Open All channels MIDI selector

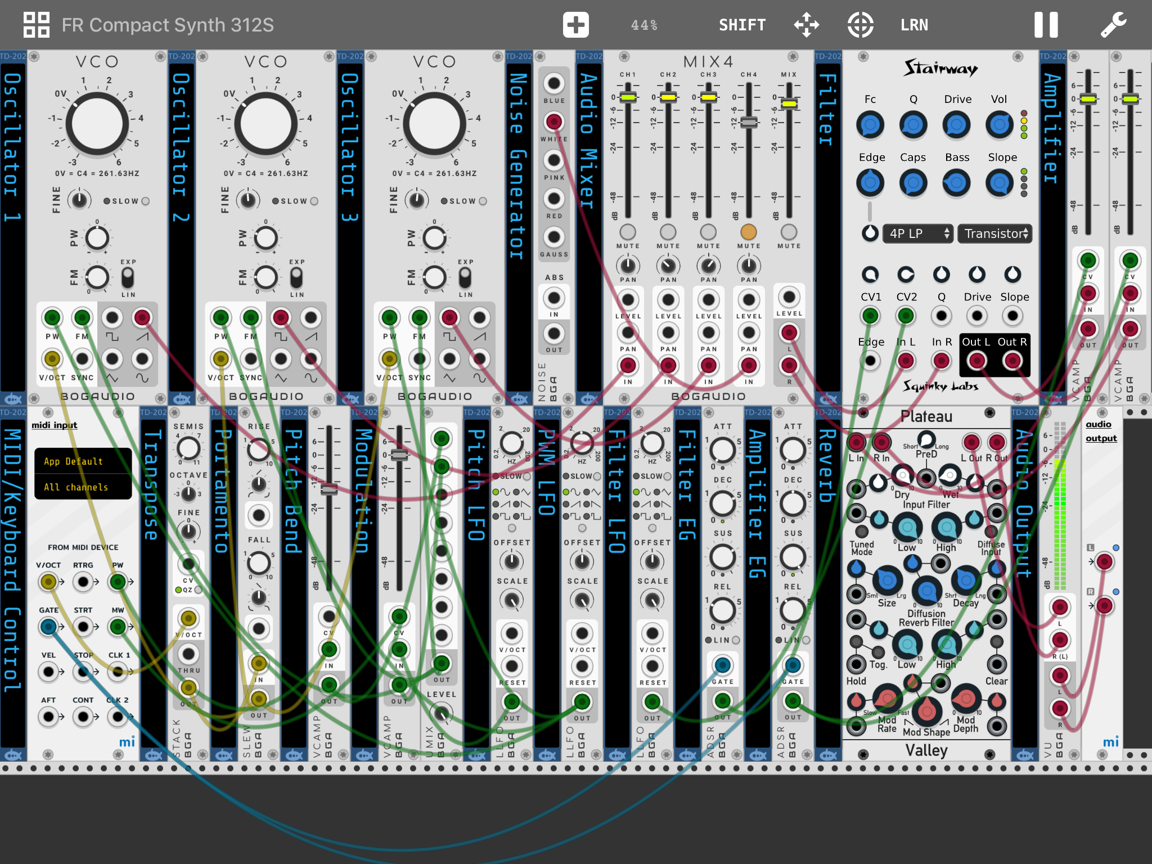pyautogui.click(x=83, y=487)
